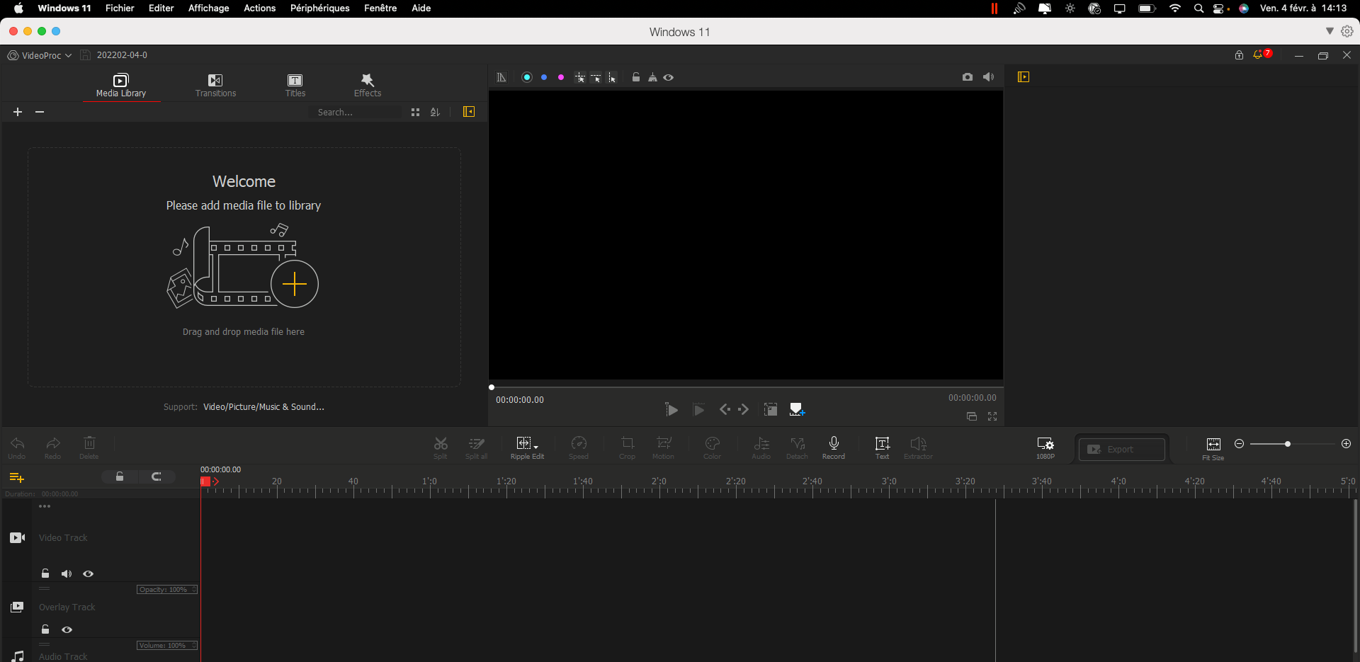Step to the previous frame

tap(725, 409)
